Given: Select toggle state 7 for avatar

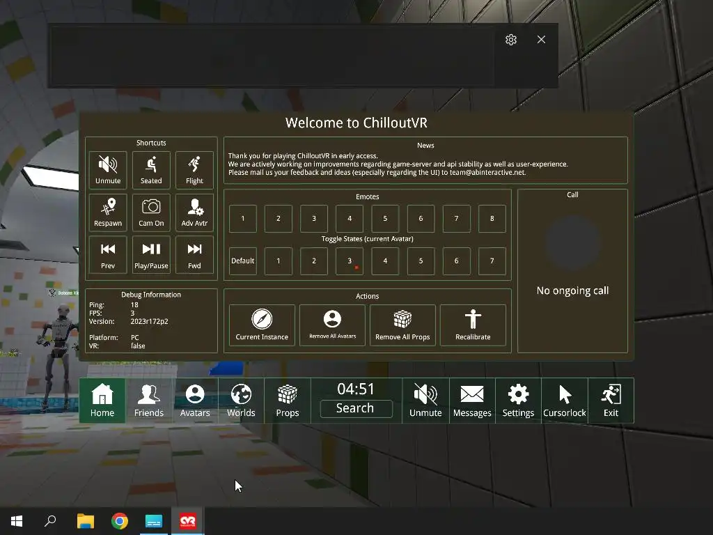Looking at the screenshot, I should click(x=492, y=261).
